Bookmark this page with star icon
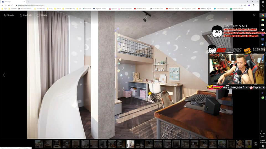 point(245,6)
